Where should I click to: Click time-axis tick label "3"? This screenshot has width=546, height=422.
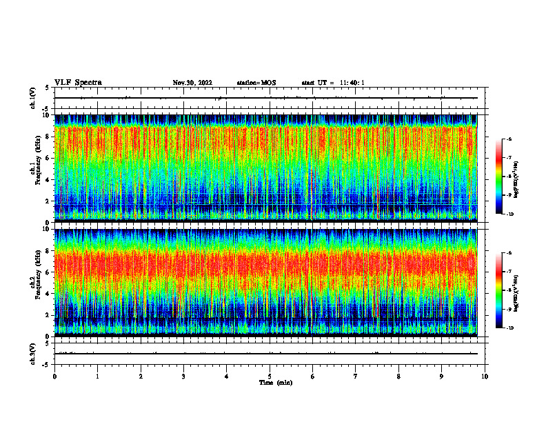click(183, 376)
